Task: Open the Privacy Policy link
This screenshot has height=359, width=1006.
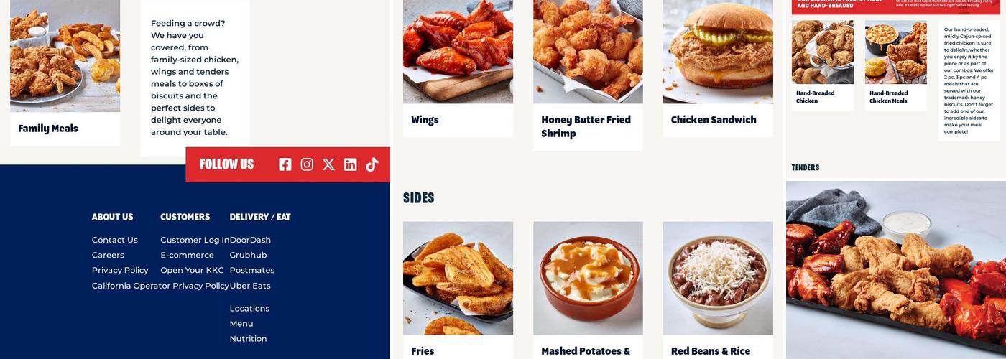Action: tap(120, 270)
